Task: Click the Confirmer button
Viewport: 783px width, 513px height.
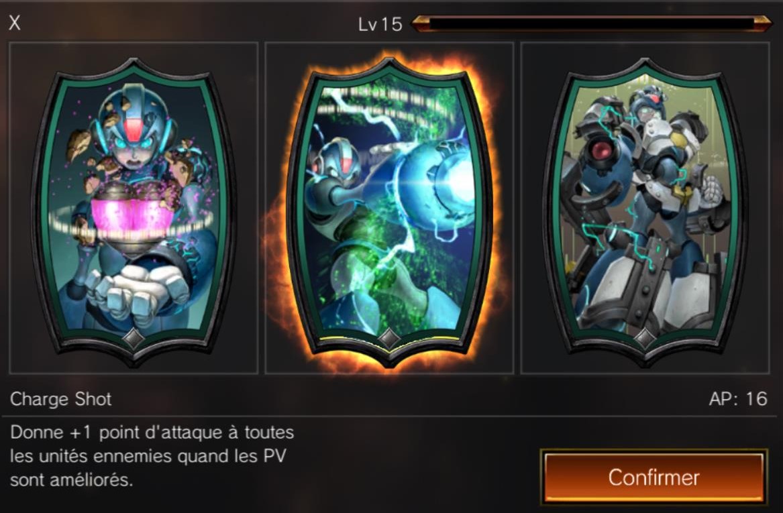Action: click(654, 477)
